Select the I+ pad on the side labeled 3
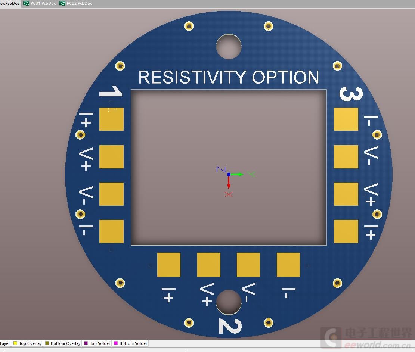415x352 pixels. [x=346, y=231]
